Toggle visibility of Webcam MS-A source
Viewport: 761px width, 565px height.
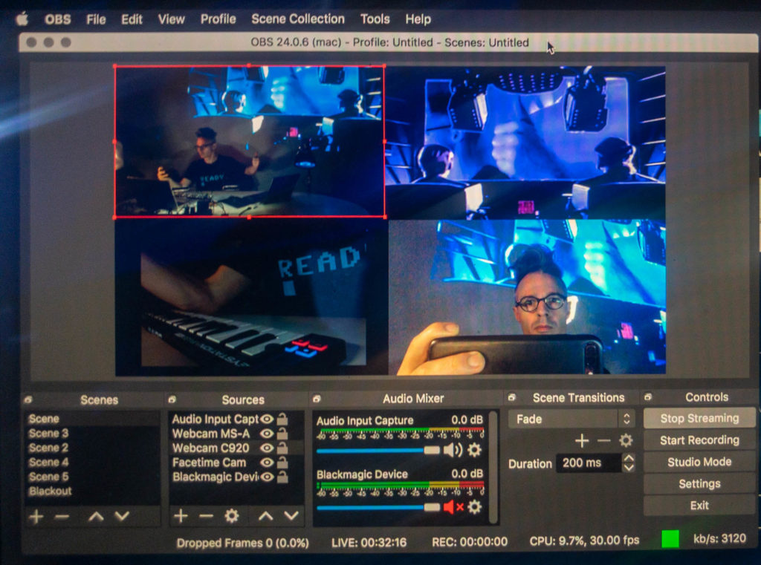pyautogui.click(x=267, y=434)
